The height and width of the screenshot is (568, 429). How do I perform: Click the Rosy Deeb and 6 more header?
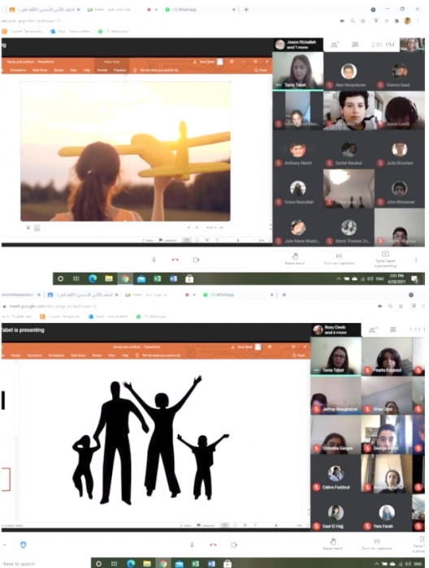tap(336, 329)
